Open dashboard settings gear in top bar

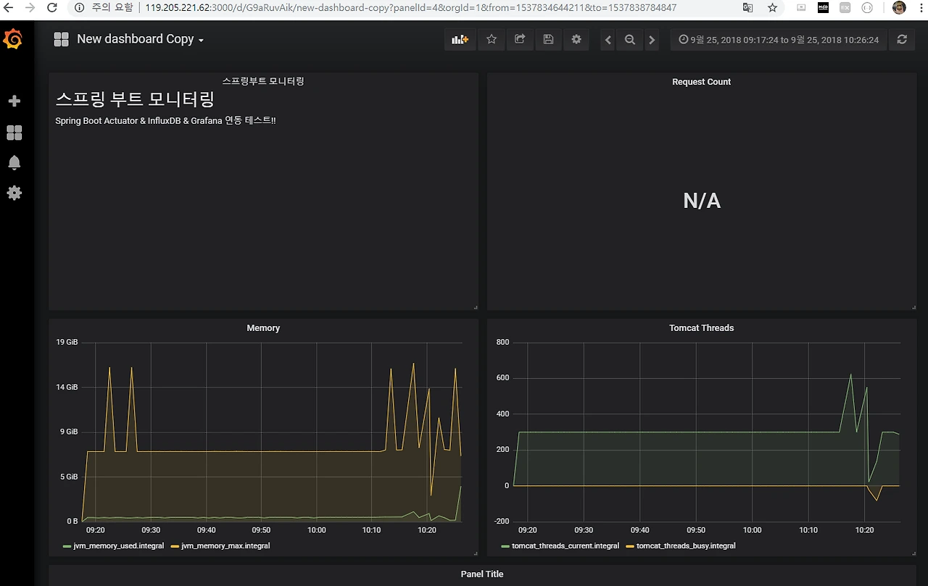click(x=576, y=40)
